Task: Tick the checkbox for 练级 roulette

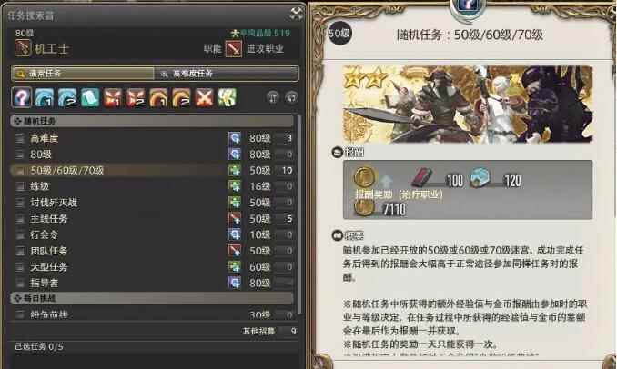Action: tap(20, 186)
